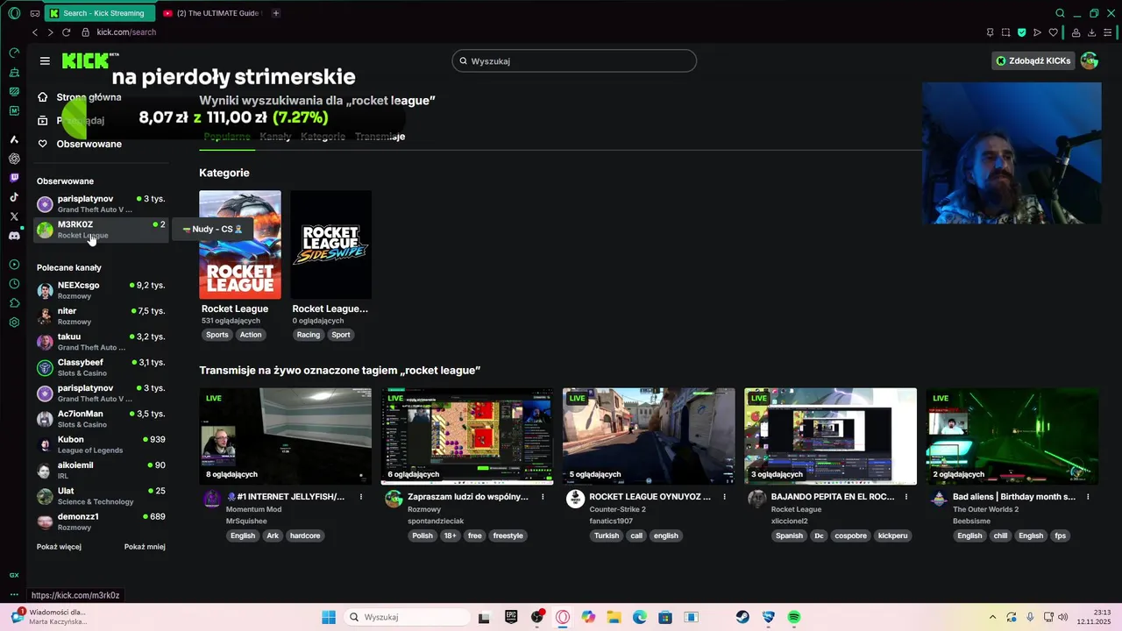Open the Kick user avatar menu
This screenshot has width=1122, height=631.
[1090, 60]
